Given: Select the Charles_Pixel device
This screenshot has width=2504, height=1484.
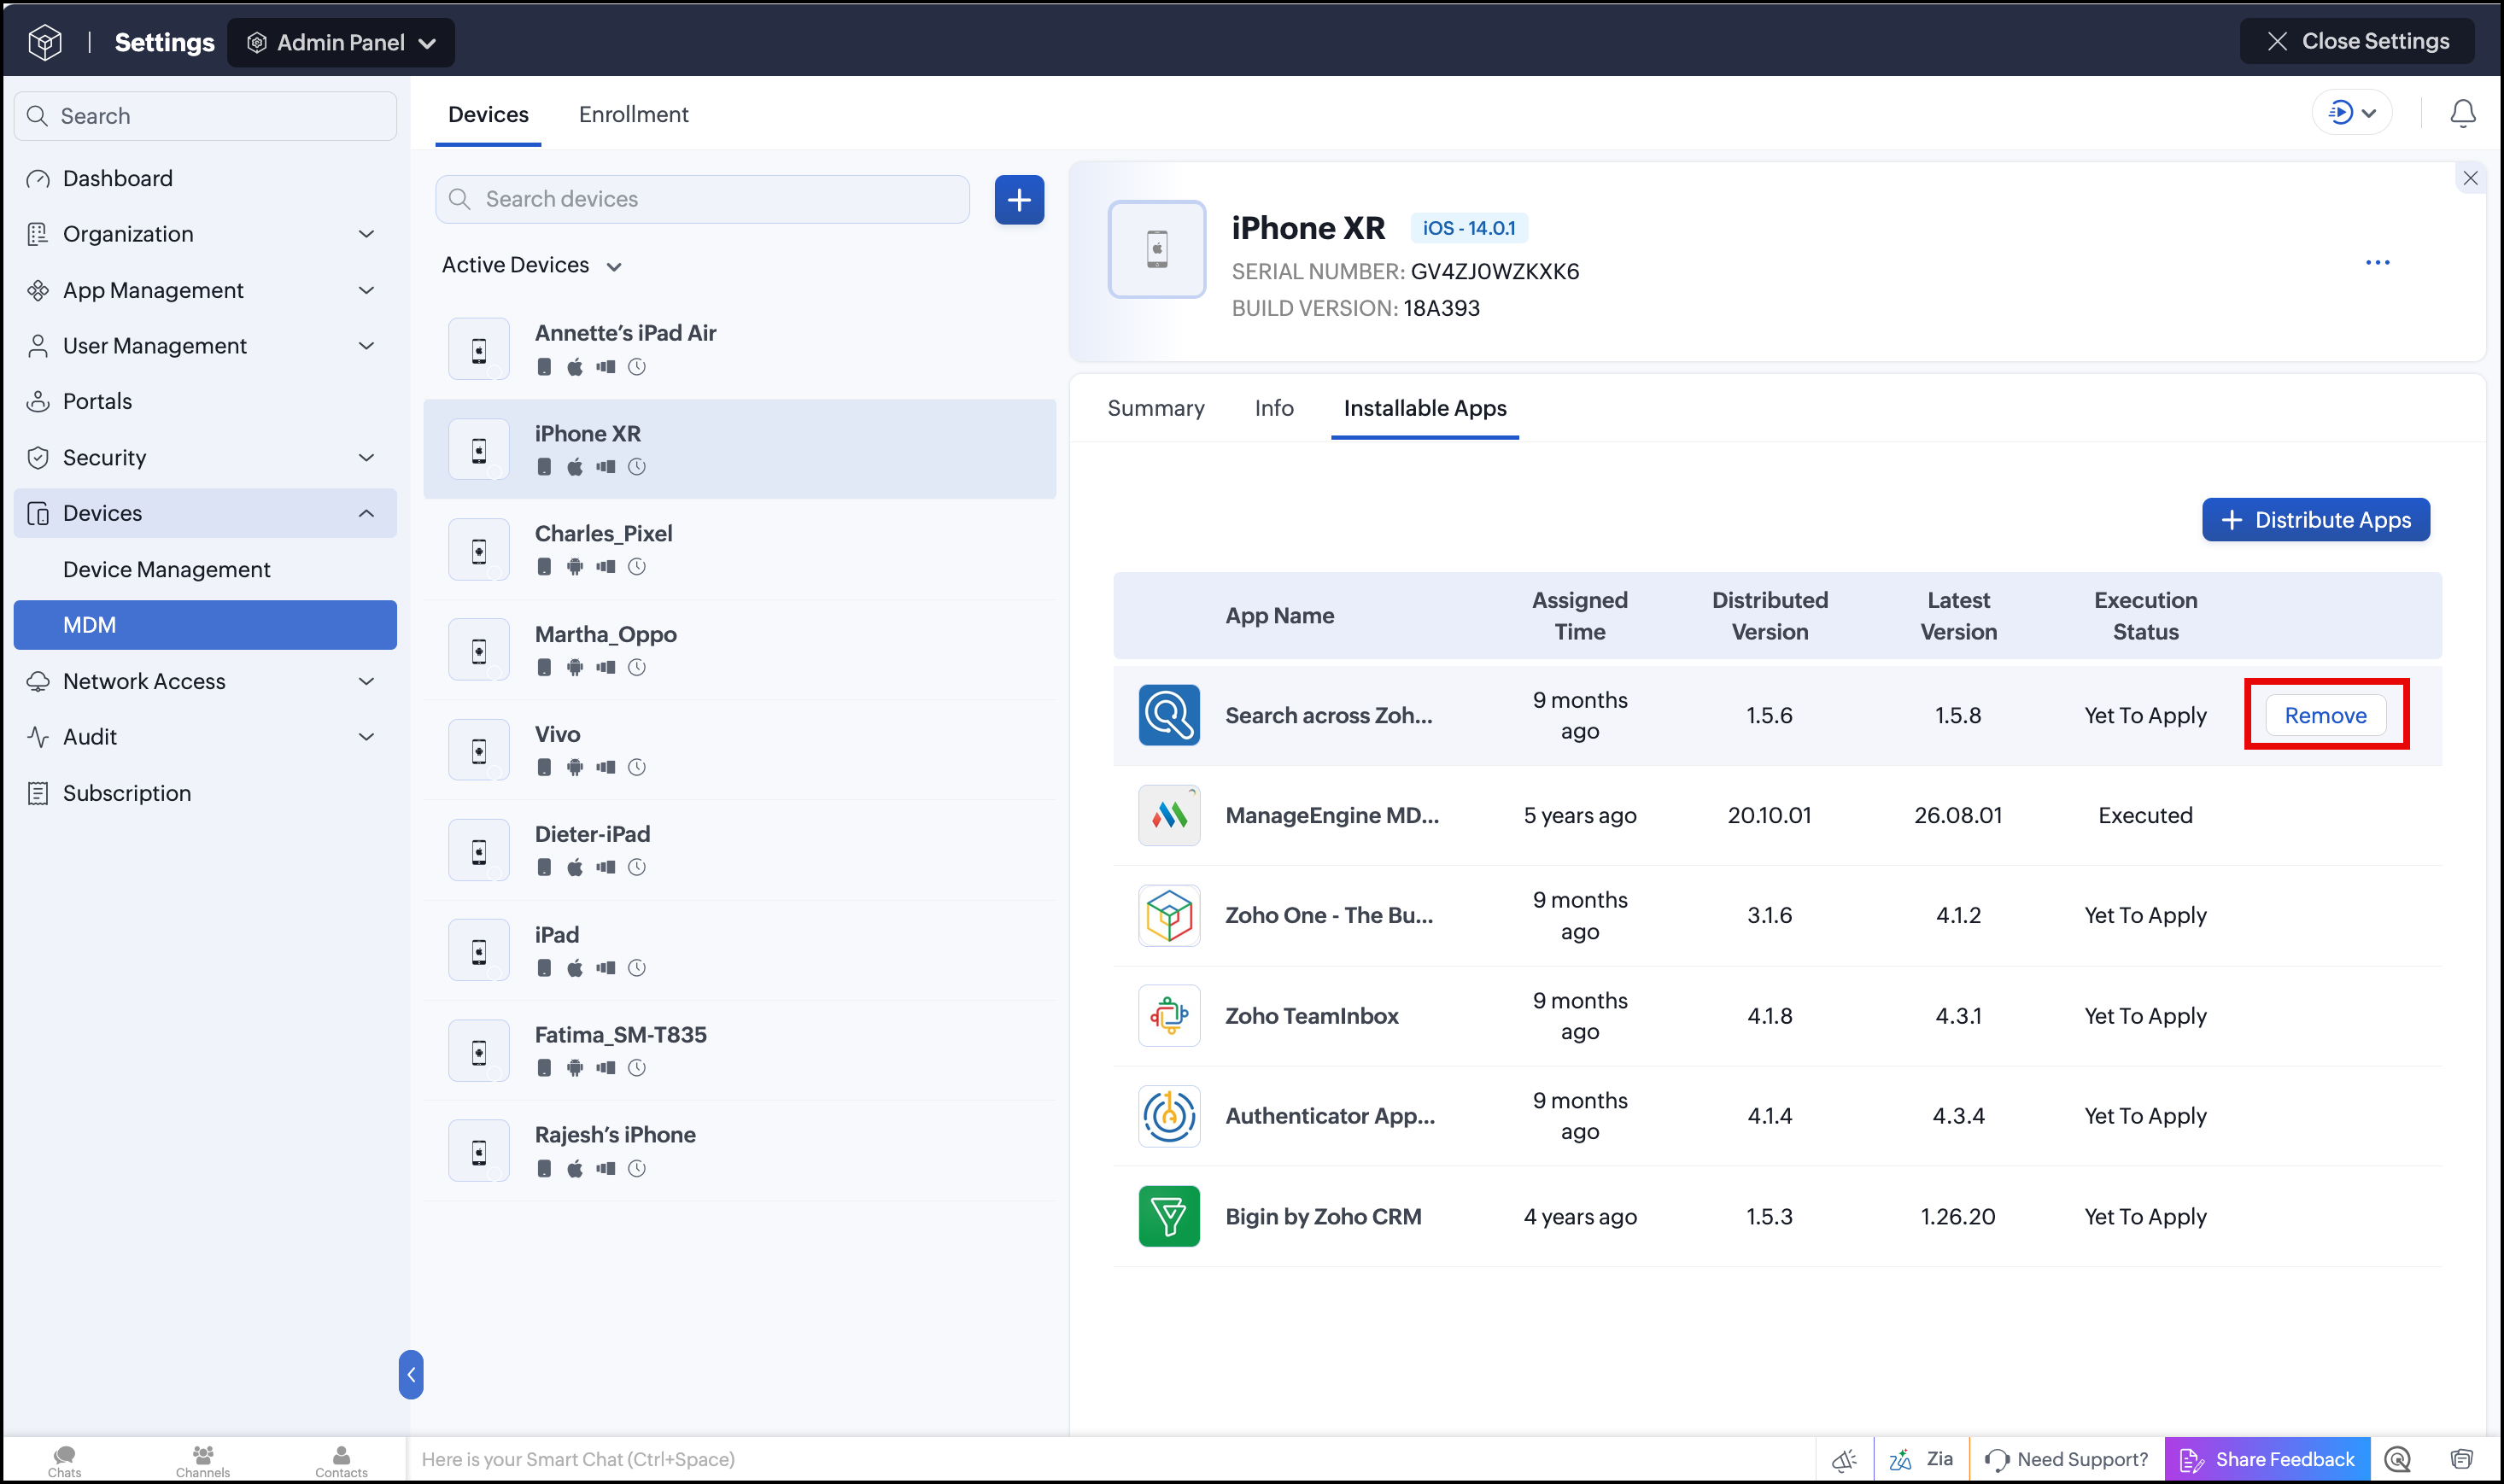Looking at the screenshot, I should pos(740,549).
